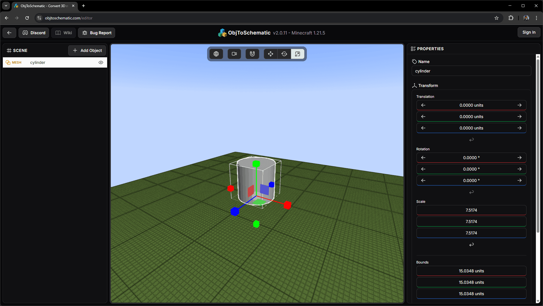Viewport: 543px width, 306px height.
Task: Select the magnet snapping tool
Action: click(x=252, y=54)
